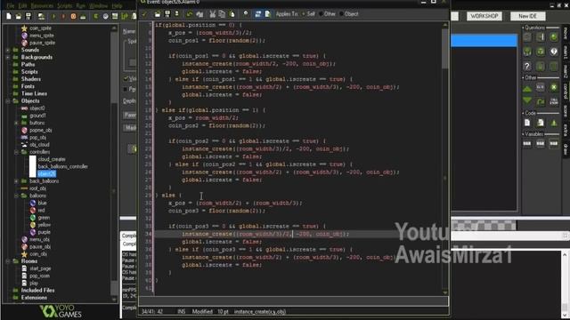Click the search/find icon in code editor toolbar

[246, 14]
